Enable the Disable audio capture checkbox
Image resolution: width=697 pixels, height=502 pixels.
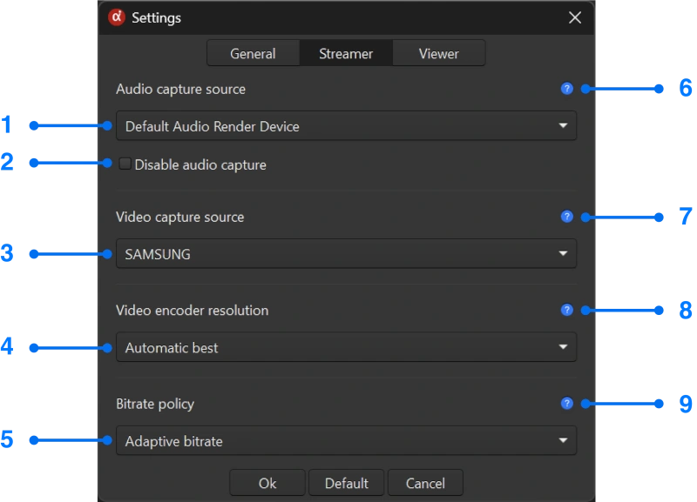click(125, 163)
